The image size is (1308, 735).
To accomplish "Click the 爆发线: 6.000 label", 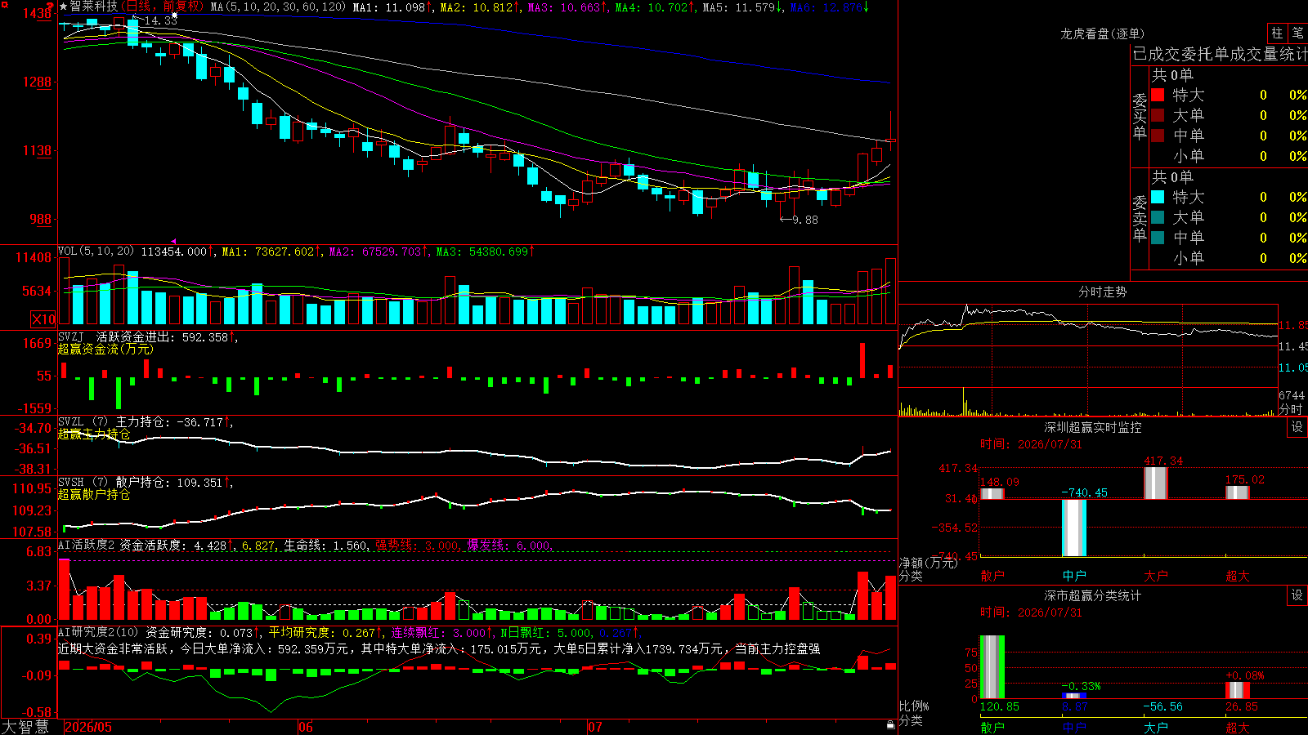I will pos(509,545).
